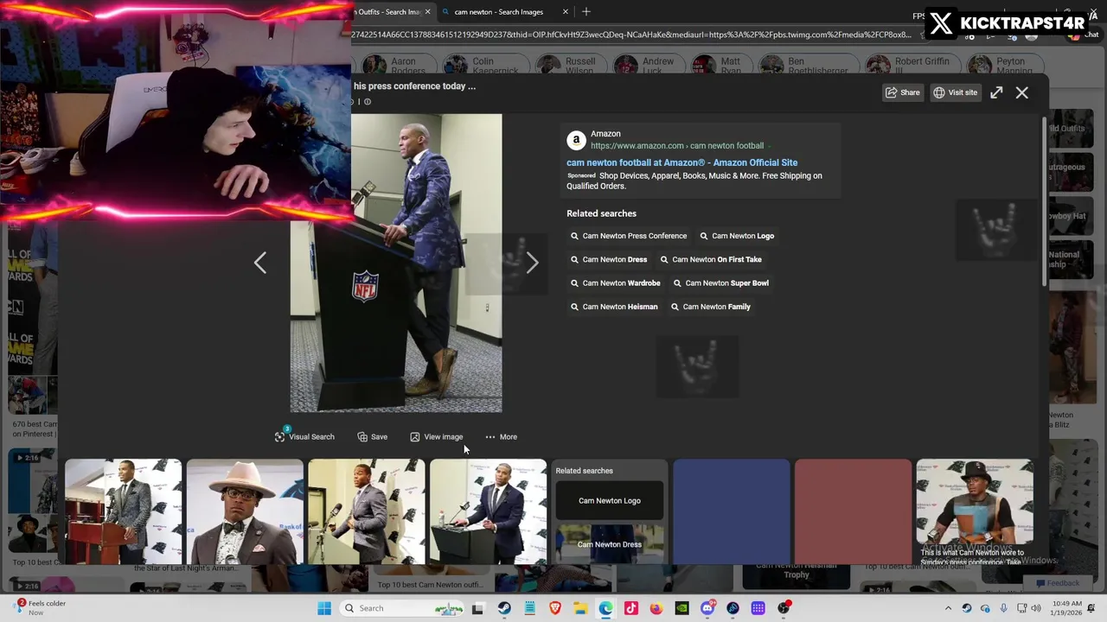Image resolution: width=1107 pixels, height=622 pixels.
Task: Open Firefox from the taskbar
Action: click(x=656, y=608)
